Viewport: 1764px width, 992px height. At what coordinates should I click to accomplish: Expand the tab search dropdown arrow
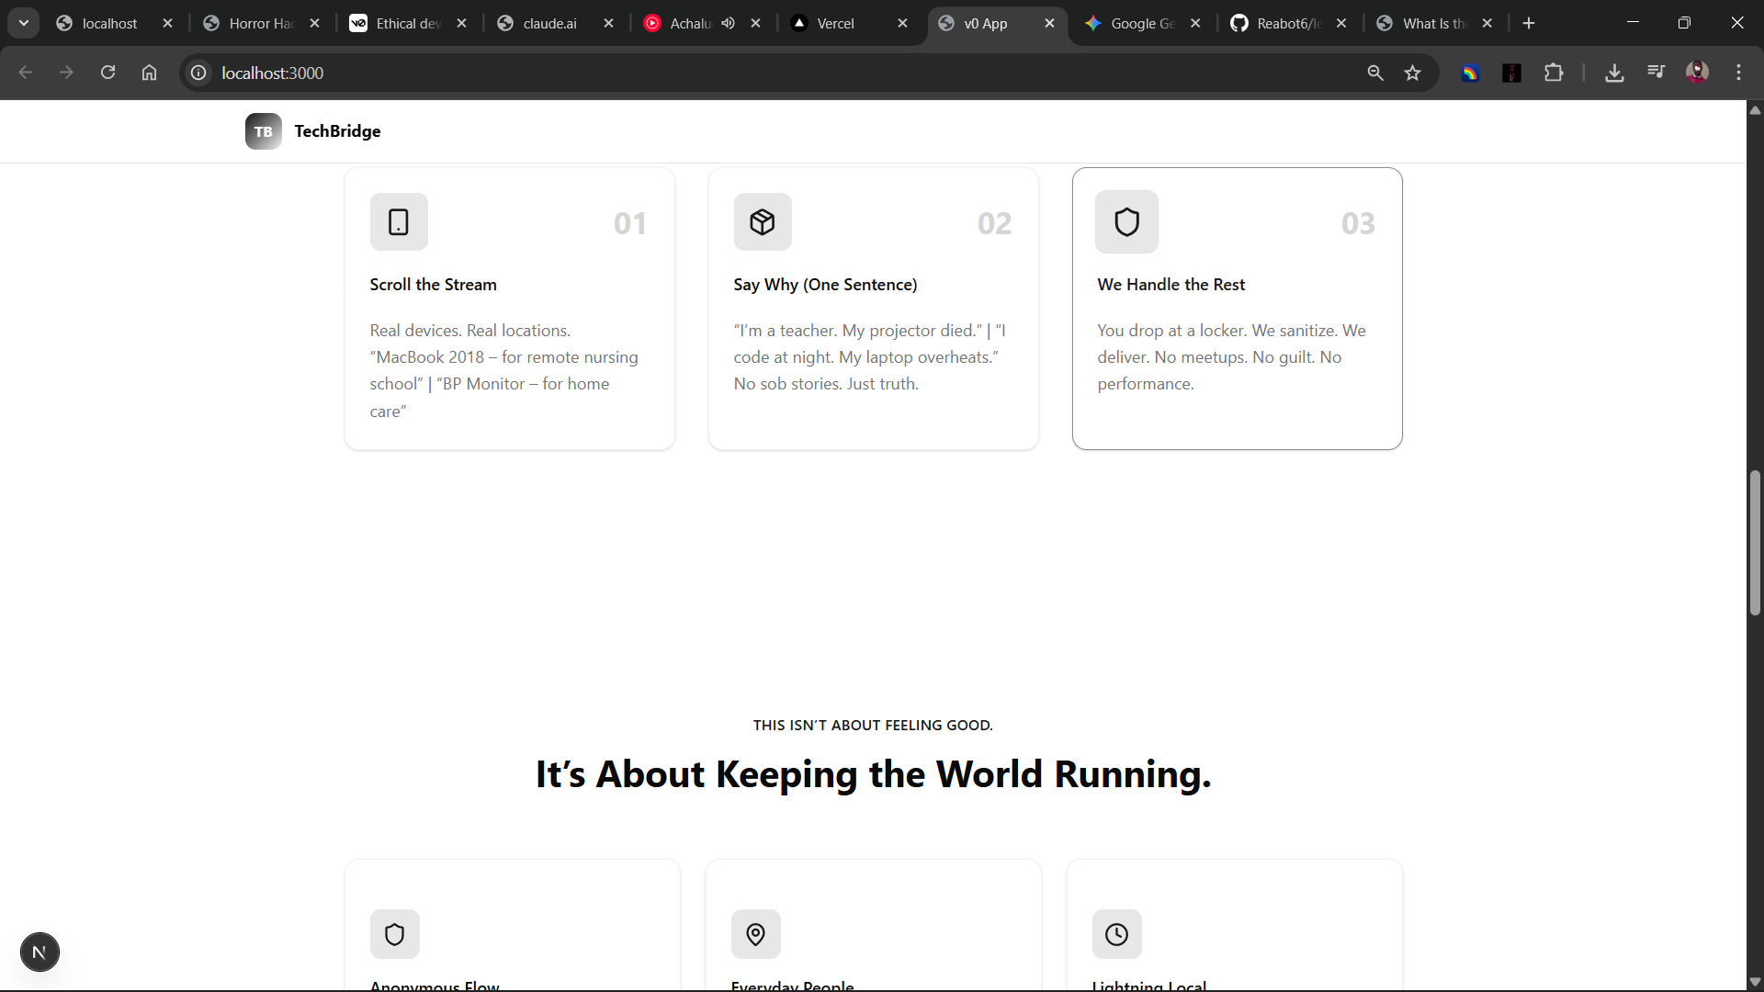[24, 24]
